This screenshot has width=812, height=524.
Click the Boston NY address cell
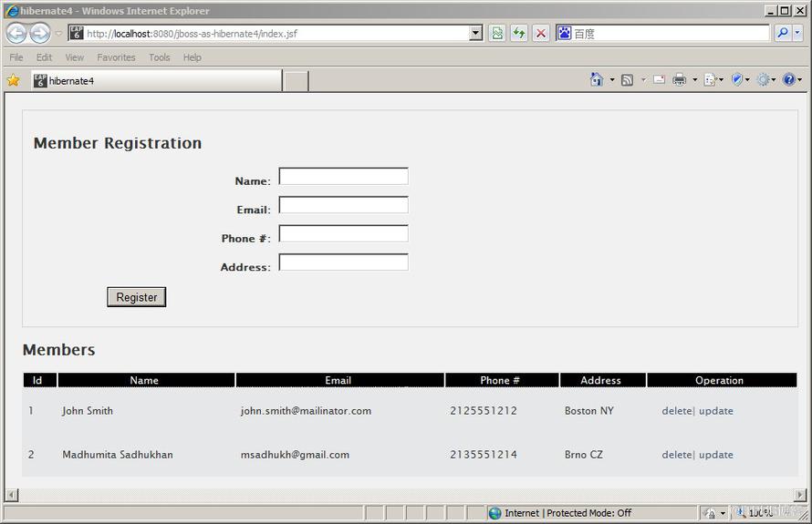588,411
